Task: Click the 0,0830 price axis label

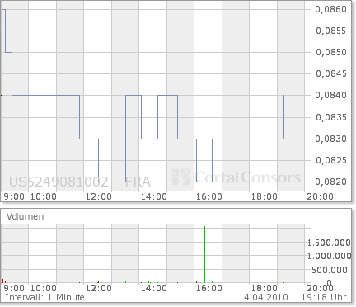Action: [331, 139]
